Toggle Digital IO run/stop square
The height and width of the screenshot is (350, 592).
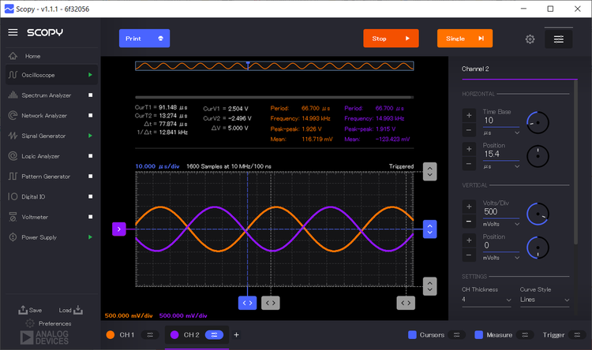pos(90,196)
